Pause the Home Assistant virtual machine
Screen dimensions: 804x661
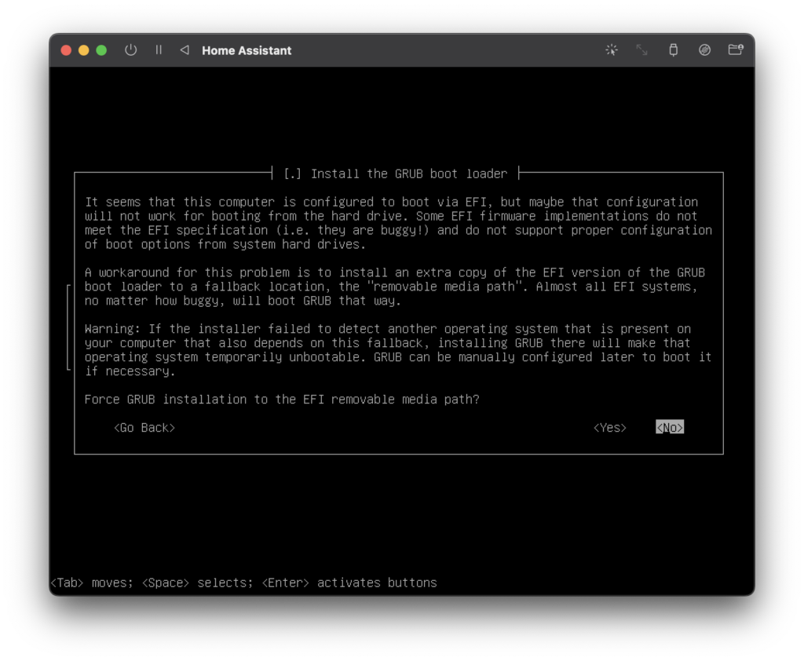click(159, 50)
